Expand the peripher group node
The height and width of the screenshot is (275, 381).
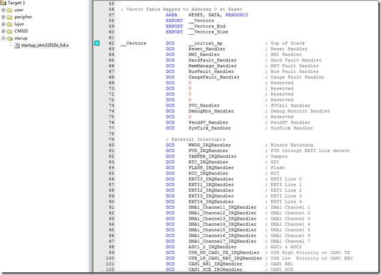pyautogui.click(x=3, y=17)
